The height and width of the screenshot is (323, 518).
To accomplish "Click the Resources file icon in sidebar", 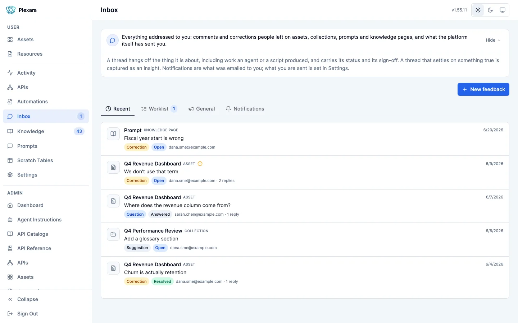I will click(x=10, y=54).
